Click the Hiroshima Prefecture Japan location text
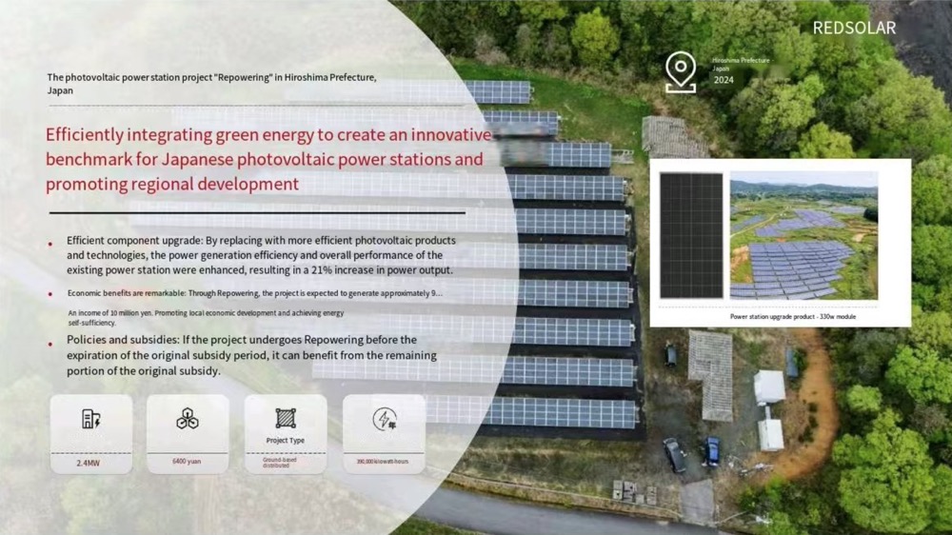Viewport: 952px width, 535px height. point(740,64)
